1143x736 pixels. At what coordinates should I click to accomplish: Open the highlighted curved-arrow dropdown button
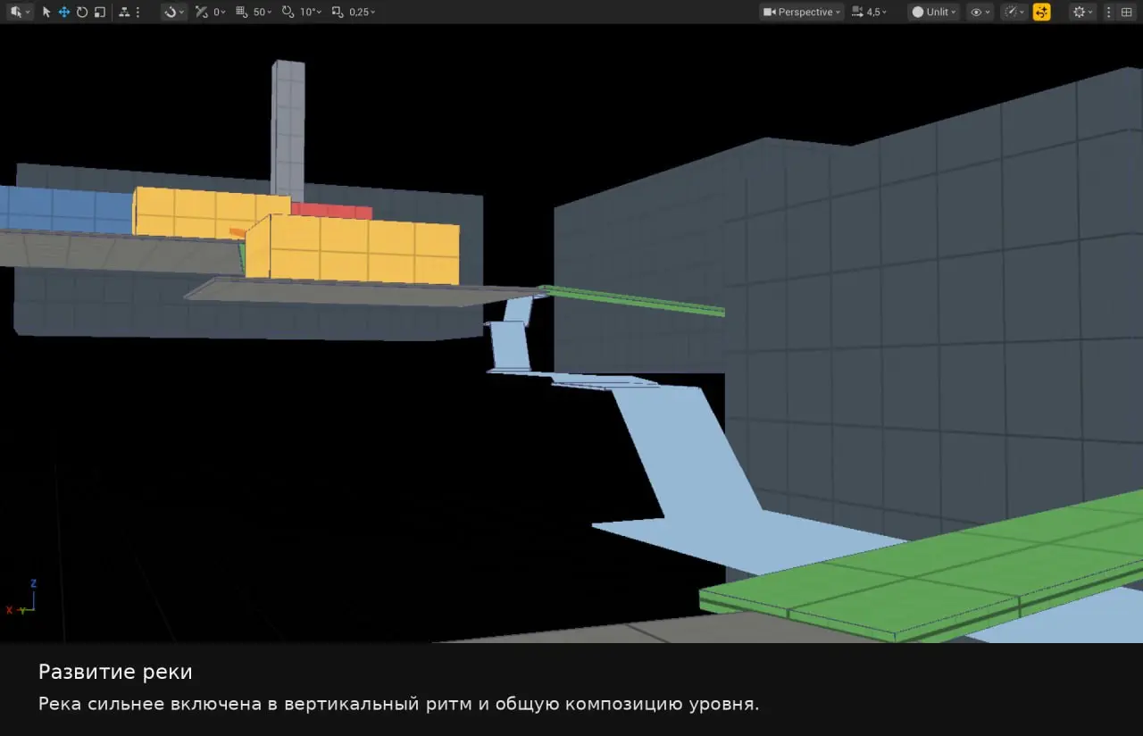(x=173, y=12)
